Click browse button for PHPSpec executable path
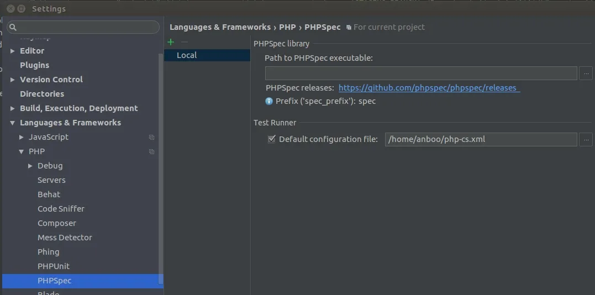Viewport: 595px width, 295px height. coord(586,73)
